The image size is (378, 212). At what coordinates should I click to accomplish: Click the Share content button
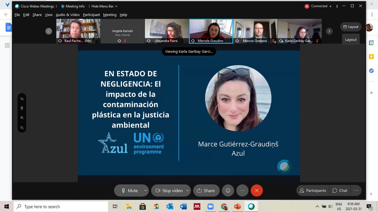click(x=206, y=190)
